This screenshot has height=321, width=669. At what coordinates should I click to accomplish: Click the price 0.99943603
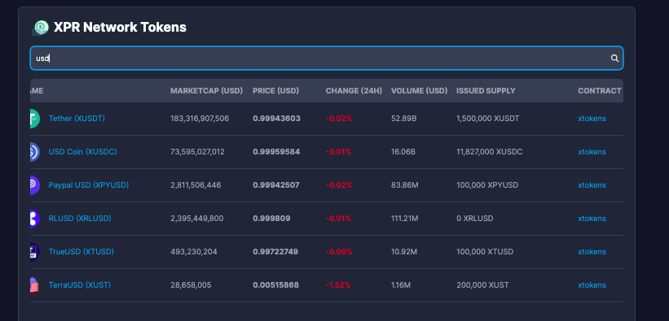click(x=276, y=119)
